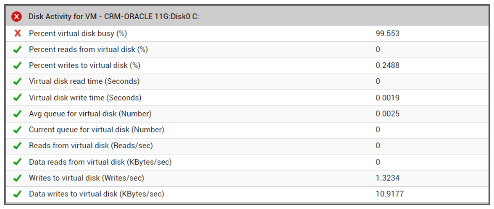Click green check for Data reads from virtual disk
494x209 pixels.
click(x=18, y=162)
